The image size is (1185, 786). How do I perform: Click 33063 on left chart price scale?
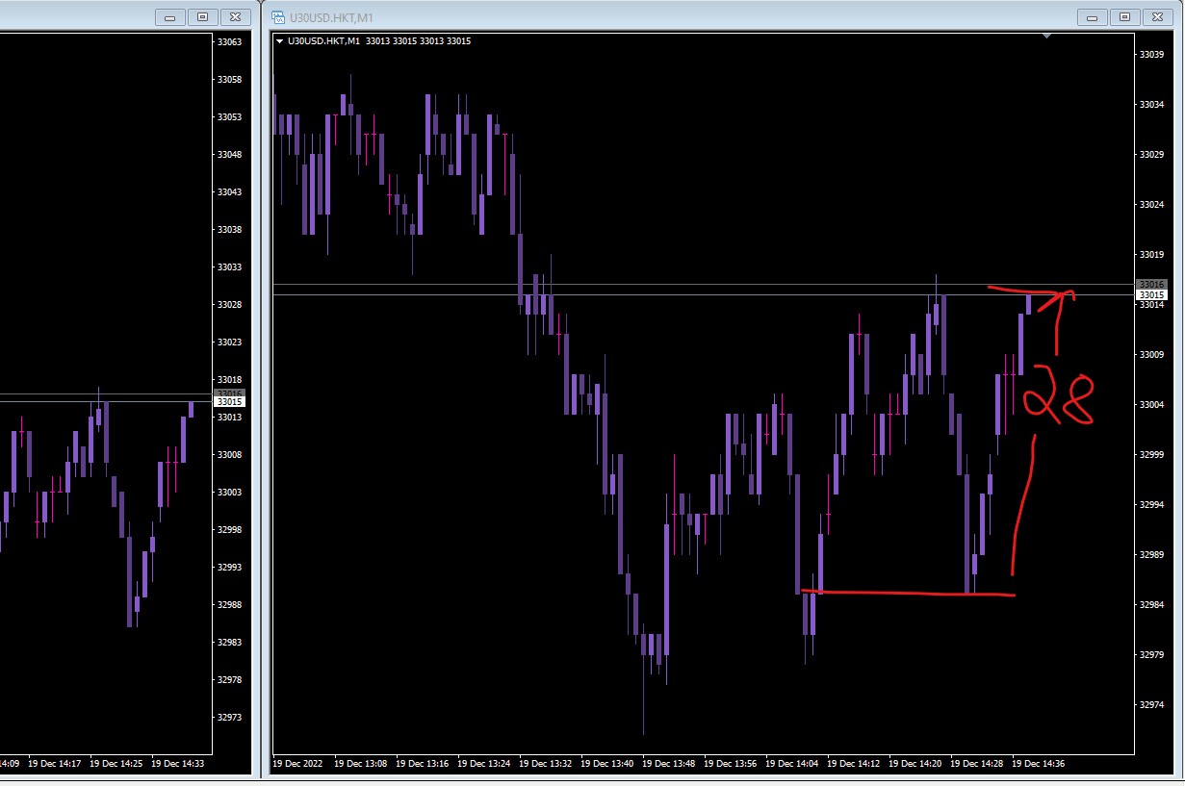pyautogui.click(x=230, y=41)
